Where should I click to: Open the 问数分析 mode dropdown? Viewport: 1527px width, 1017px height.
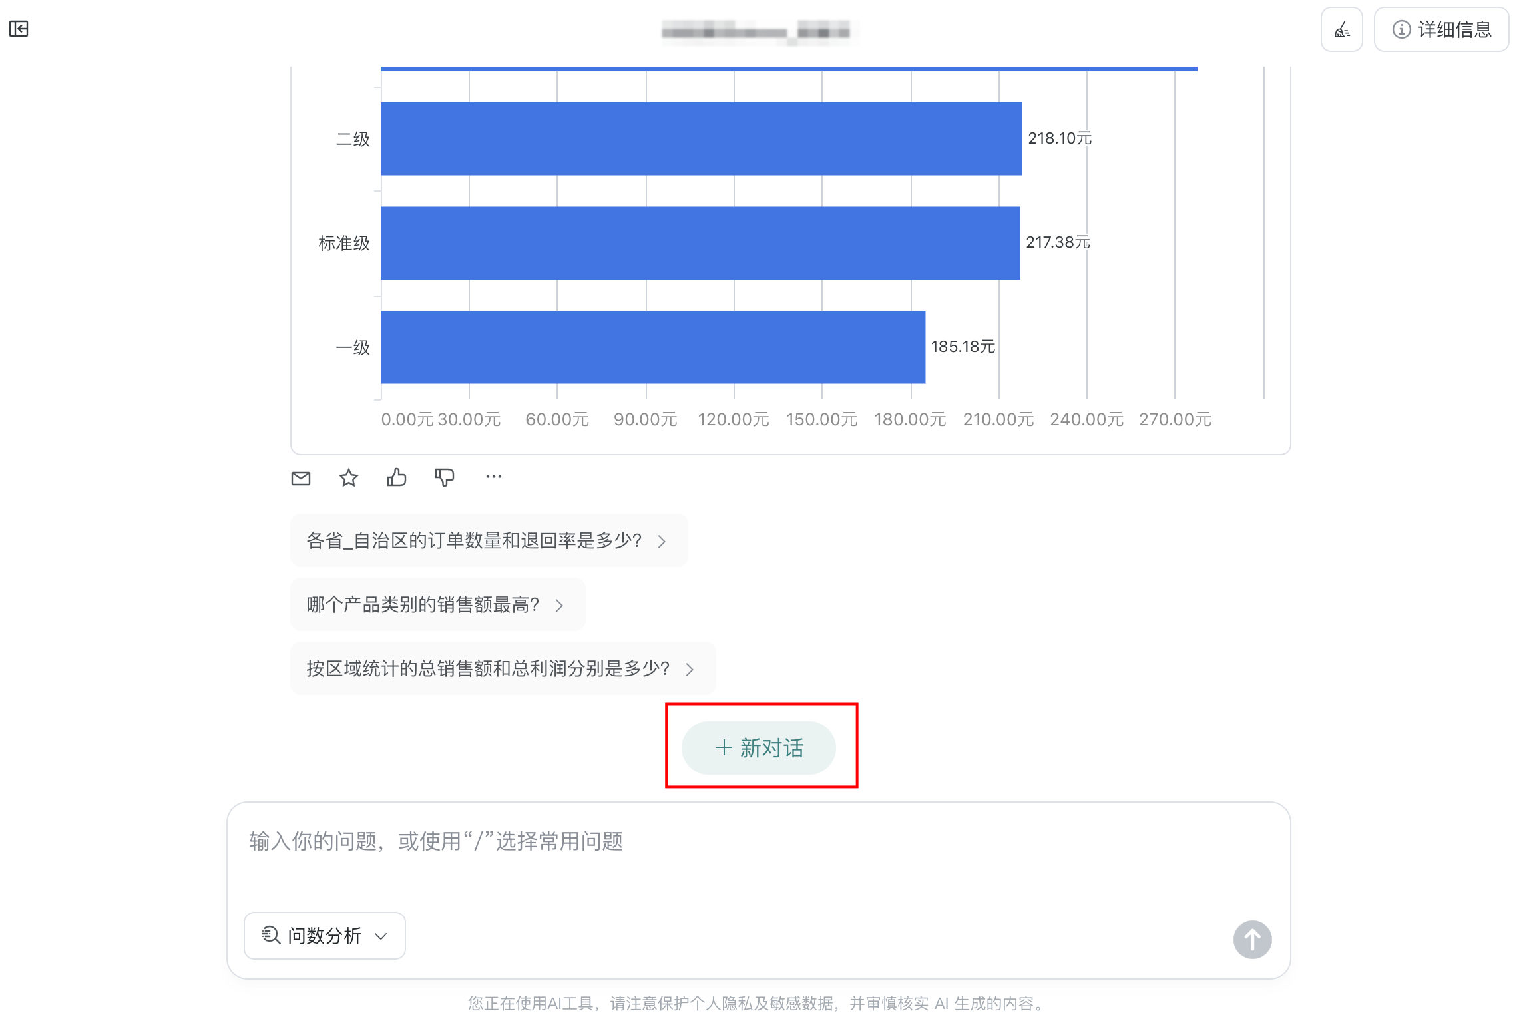[380, 936]
